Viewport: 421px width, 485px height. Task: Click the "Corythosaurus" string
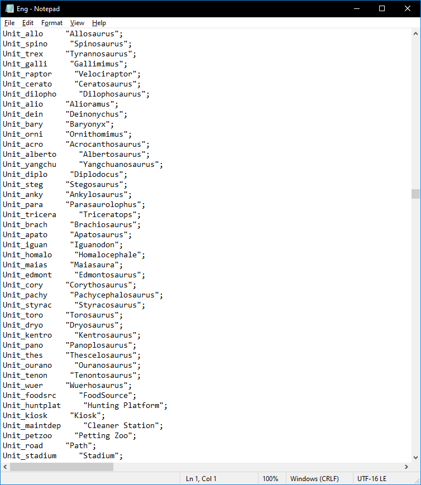(x=101, y=285)
